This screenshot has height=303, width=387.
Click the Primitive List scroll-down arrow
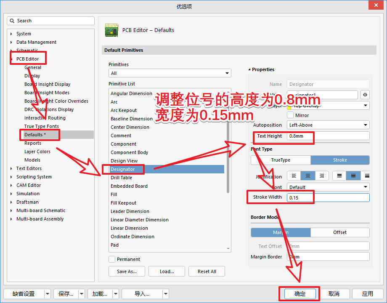[228, 249]
